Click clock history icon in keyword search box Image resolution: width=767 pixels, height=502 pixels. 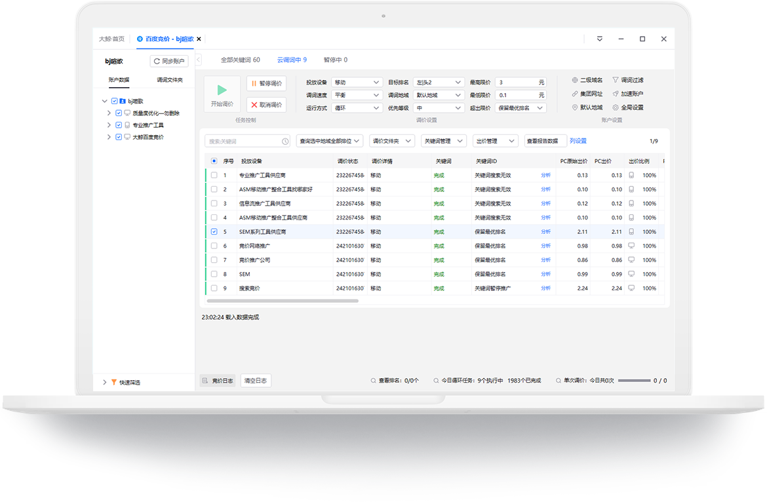(x=285, y=142)
